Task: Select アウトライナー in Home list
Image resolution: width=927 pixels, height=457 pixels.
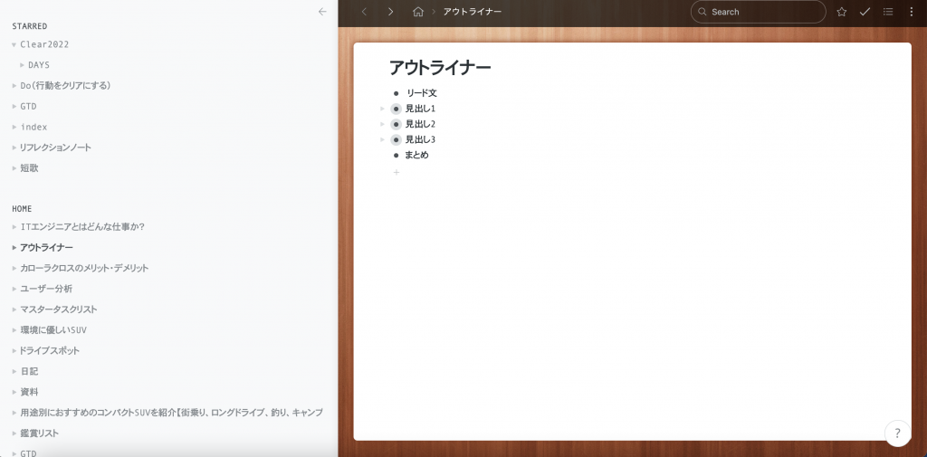Action: [47, 247]
